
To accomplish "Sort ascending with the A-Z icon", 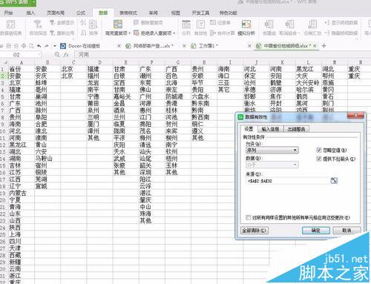I will [83, 23].
